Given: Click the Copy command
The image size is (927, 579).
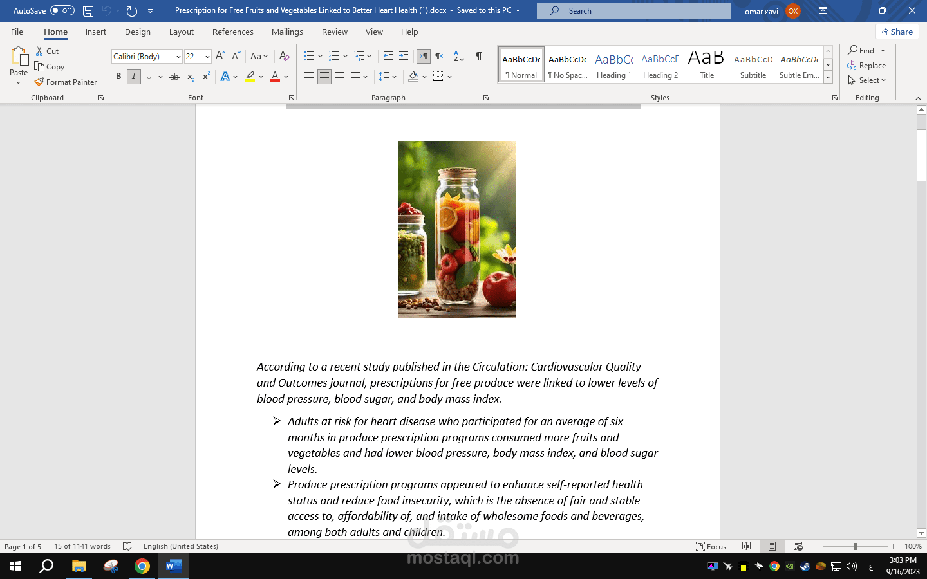Looking at the screenshot, I should (50, 66).
